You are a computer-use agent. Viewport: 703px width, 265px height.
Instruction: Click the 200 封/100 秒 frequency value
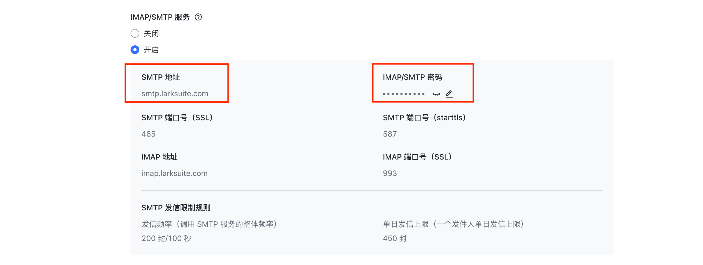pyautogui.click(x=167, y=238)
